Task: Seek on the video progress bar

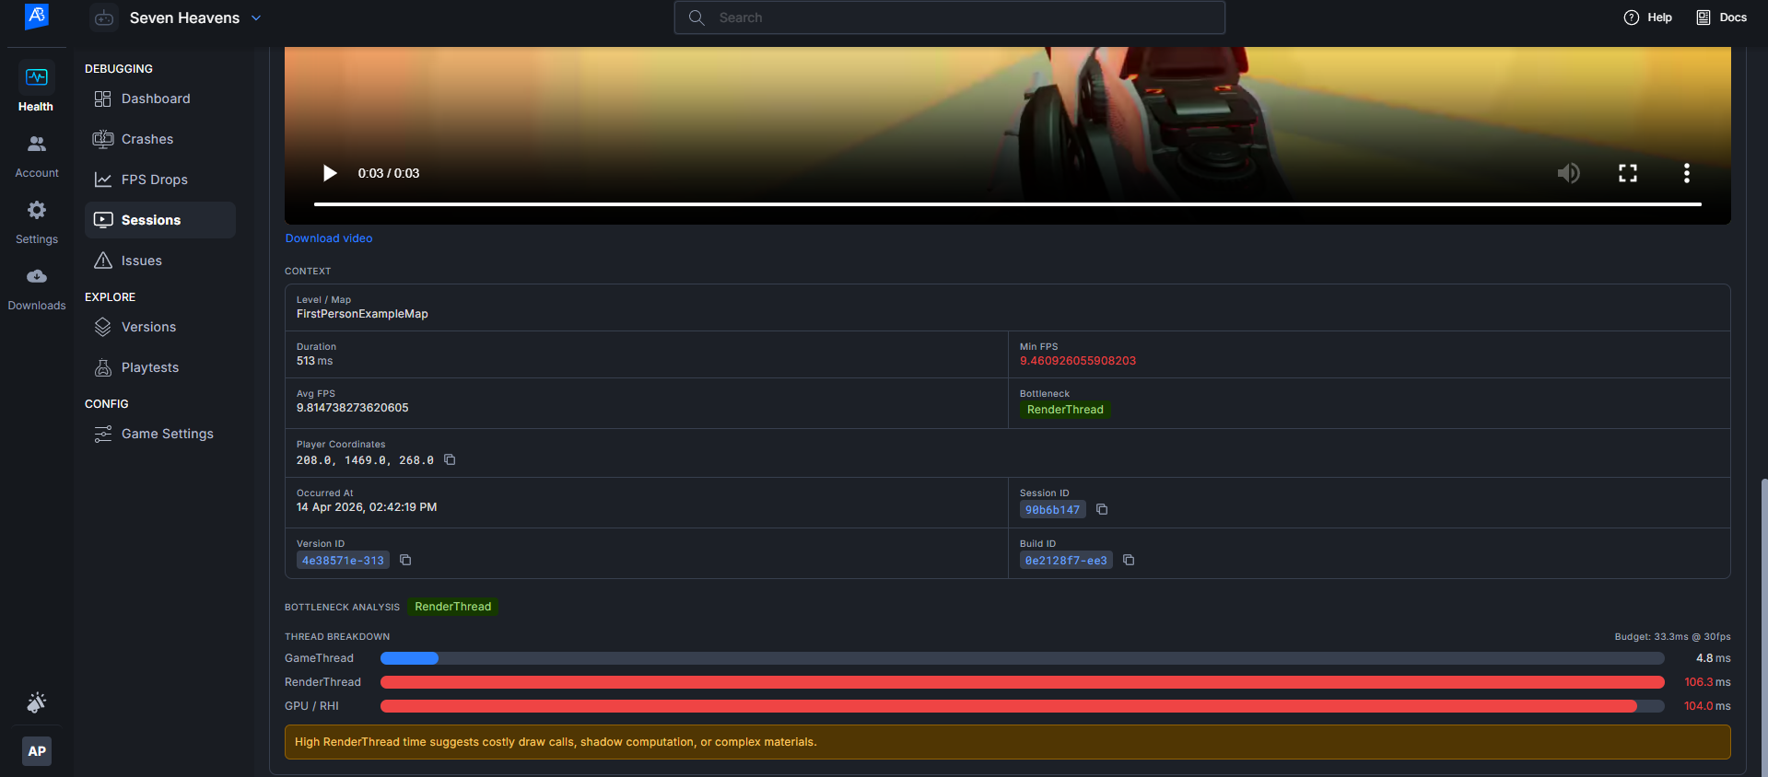Action: (x=1007, y=204)
